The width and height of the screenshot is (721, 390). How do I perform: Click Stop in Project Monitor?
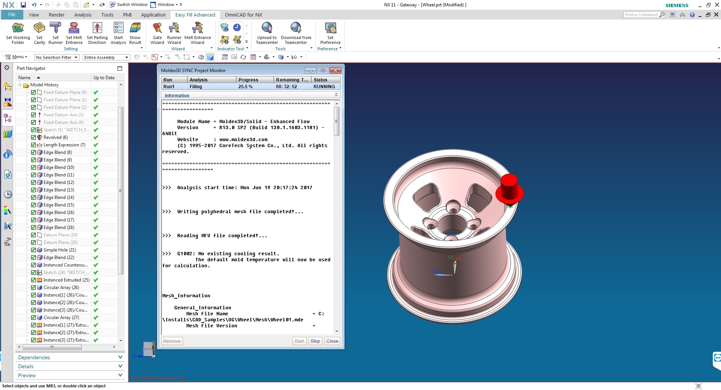315,341
